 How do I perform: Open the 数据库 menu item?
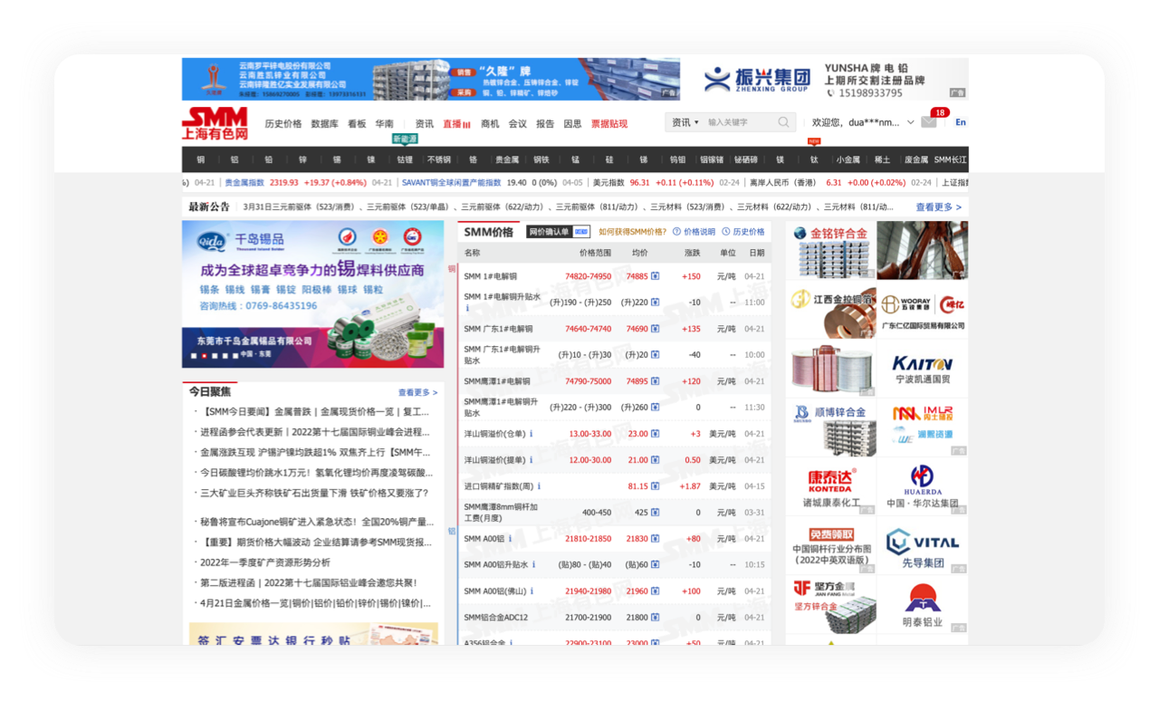coord(324,124)
